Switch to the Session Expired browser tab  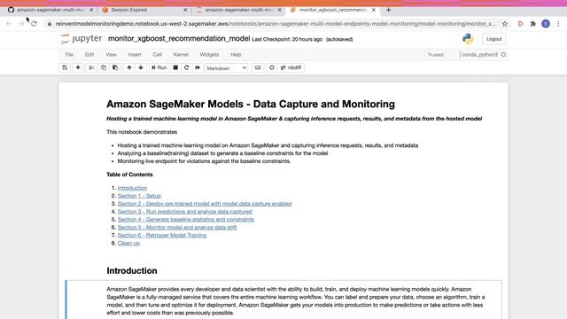[x=144, y=10]
